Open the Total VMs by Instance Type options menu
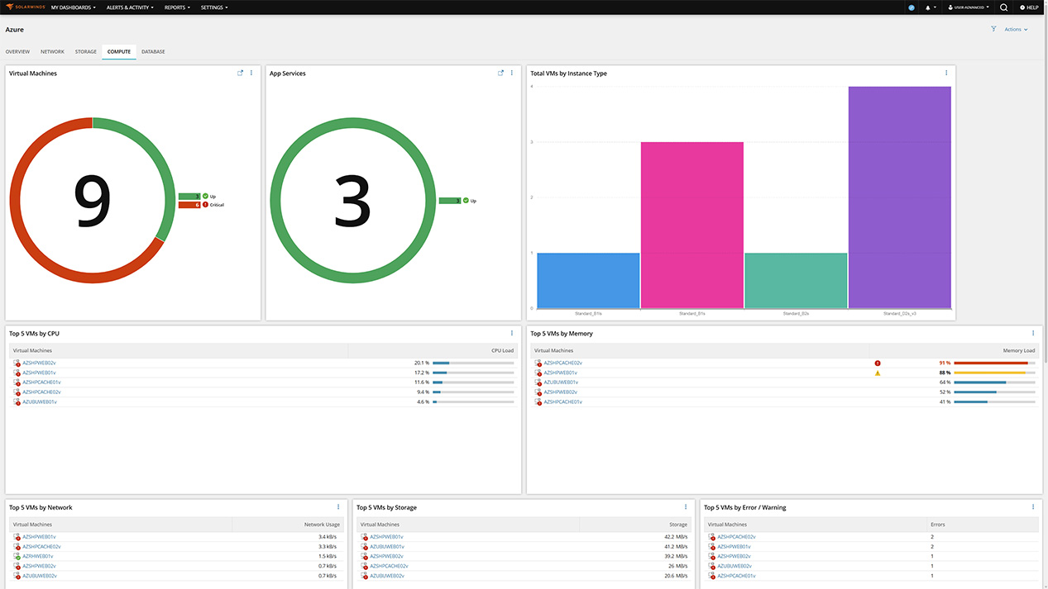The image size is (1048, 589). [x=945, y=73]
